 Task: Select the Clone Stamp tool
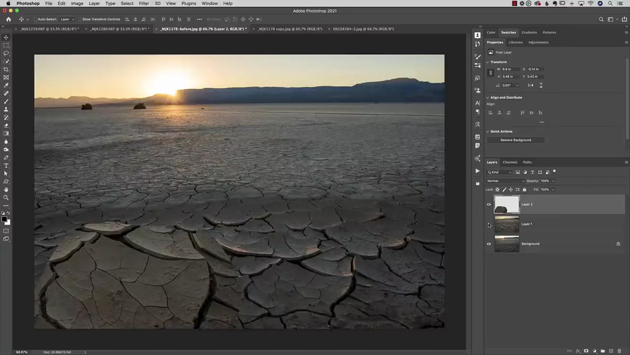[x=6, y=109]
